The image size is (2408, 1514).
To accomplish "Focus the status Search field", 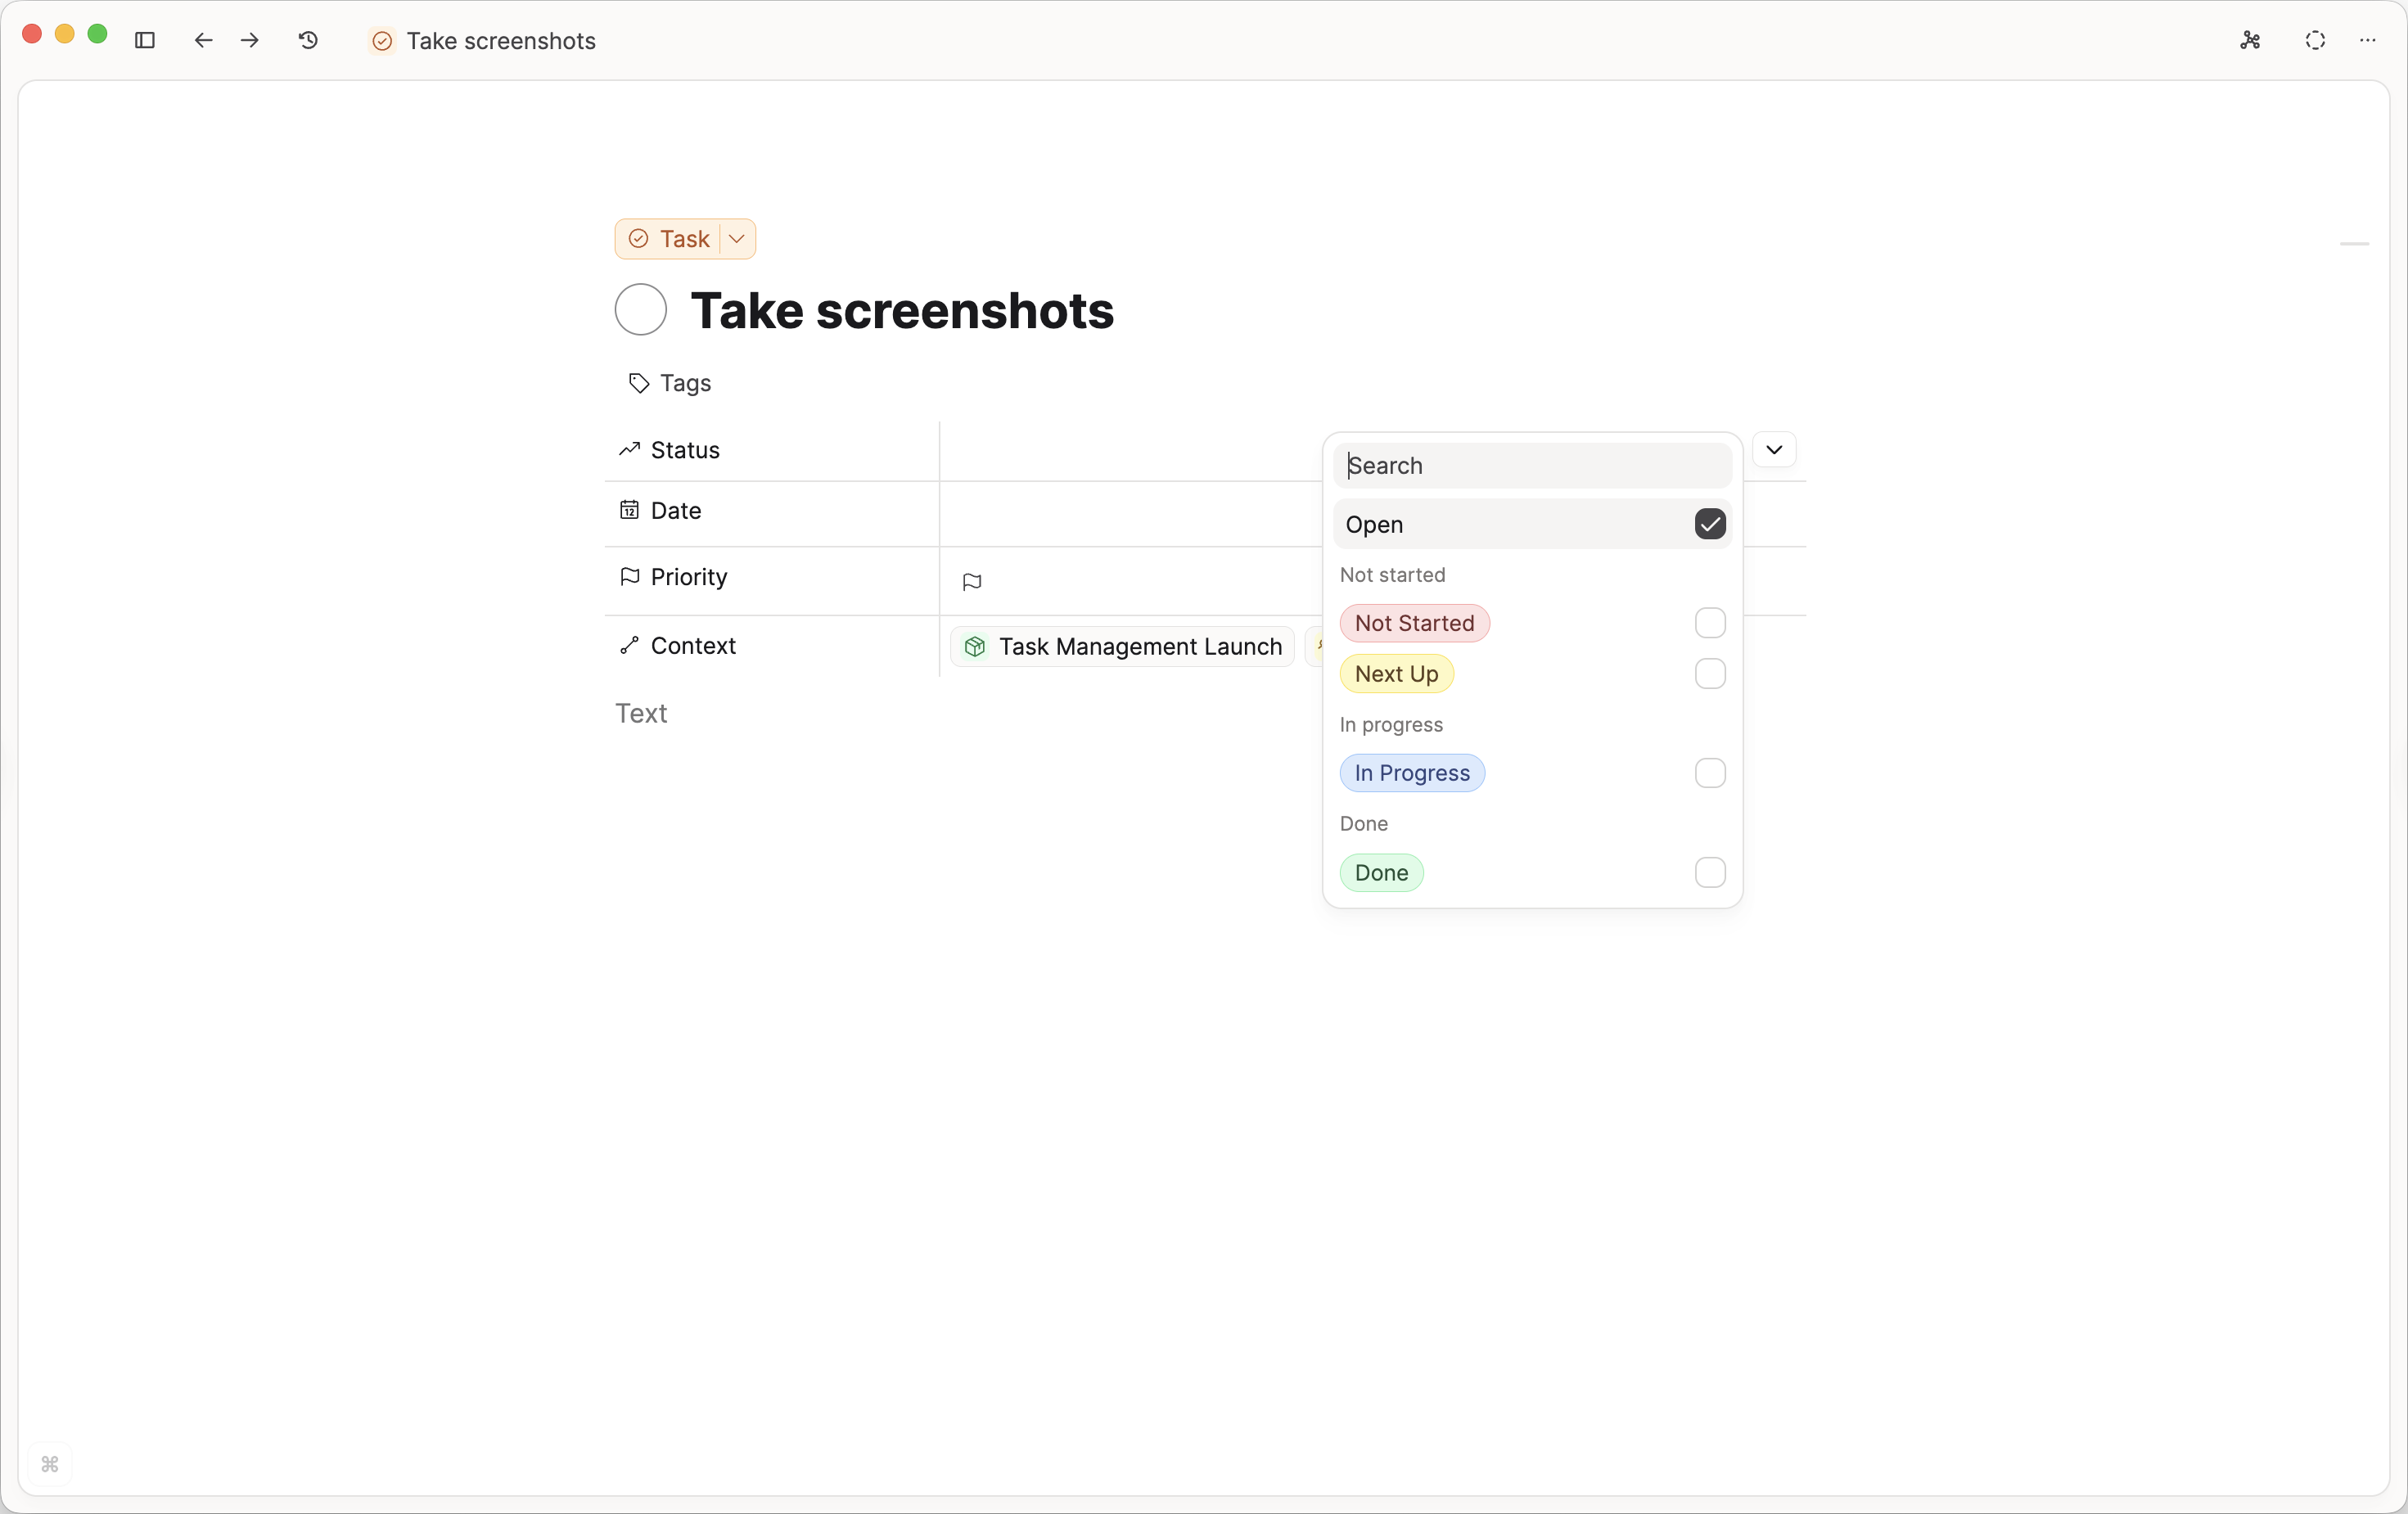I will (1531, 466).
